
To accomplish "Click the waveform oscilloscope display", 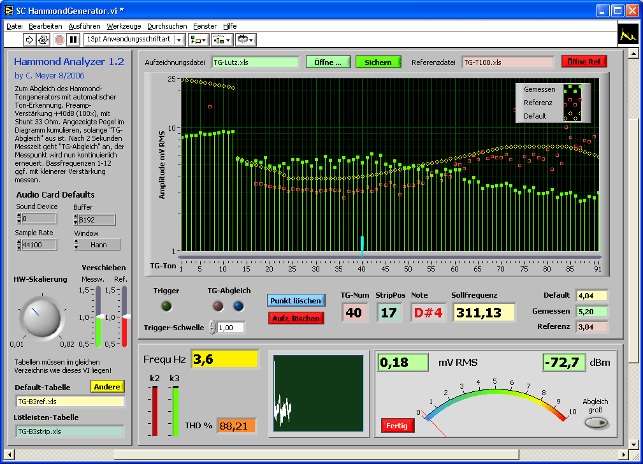I will click(318, 393).
